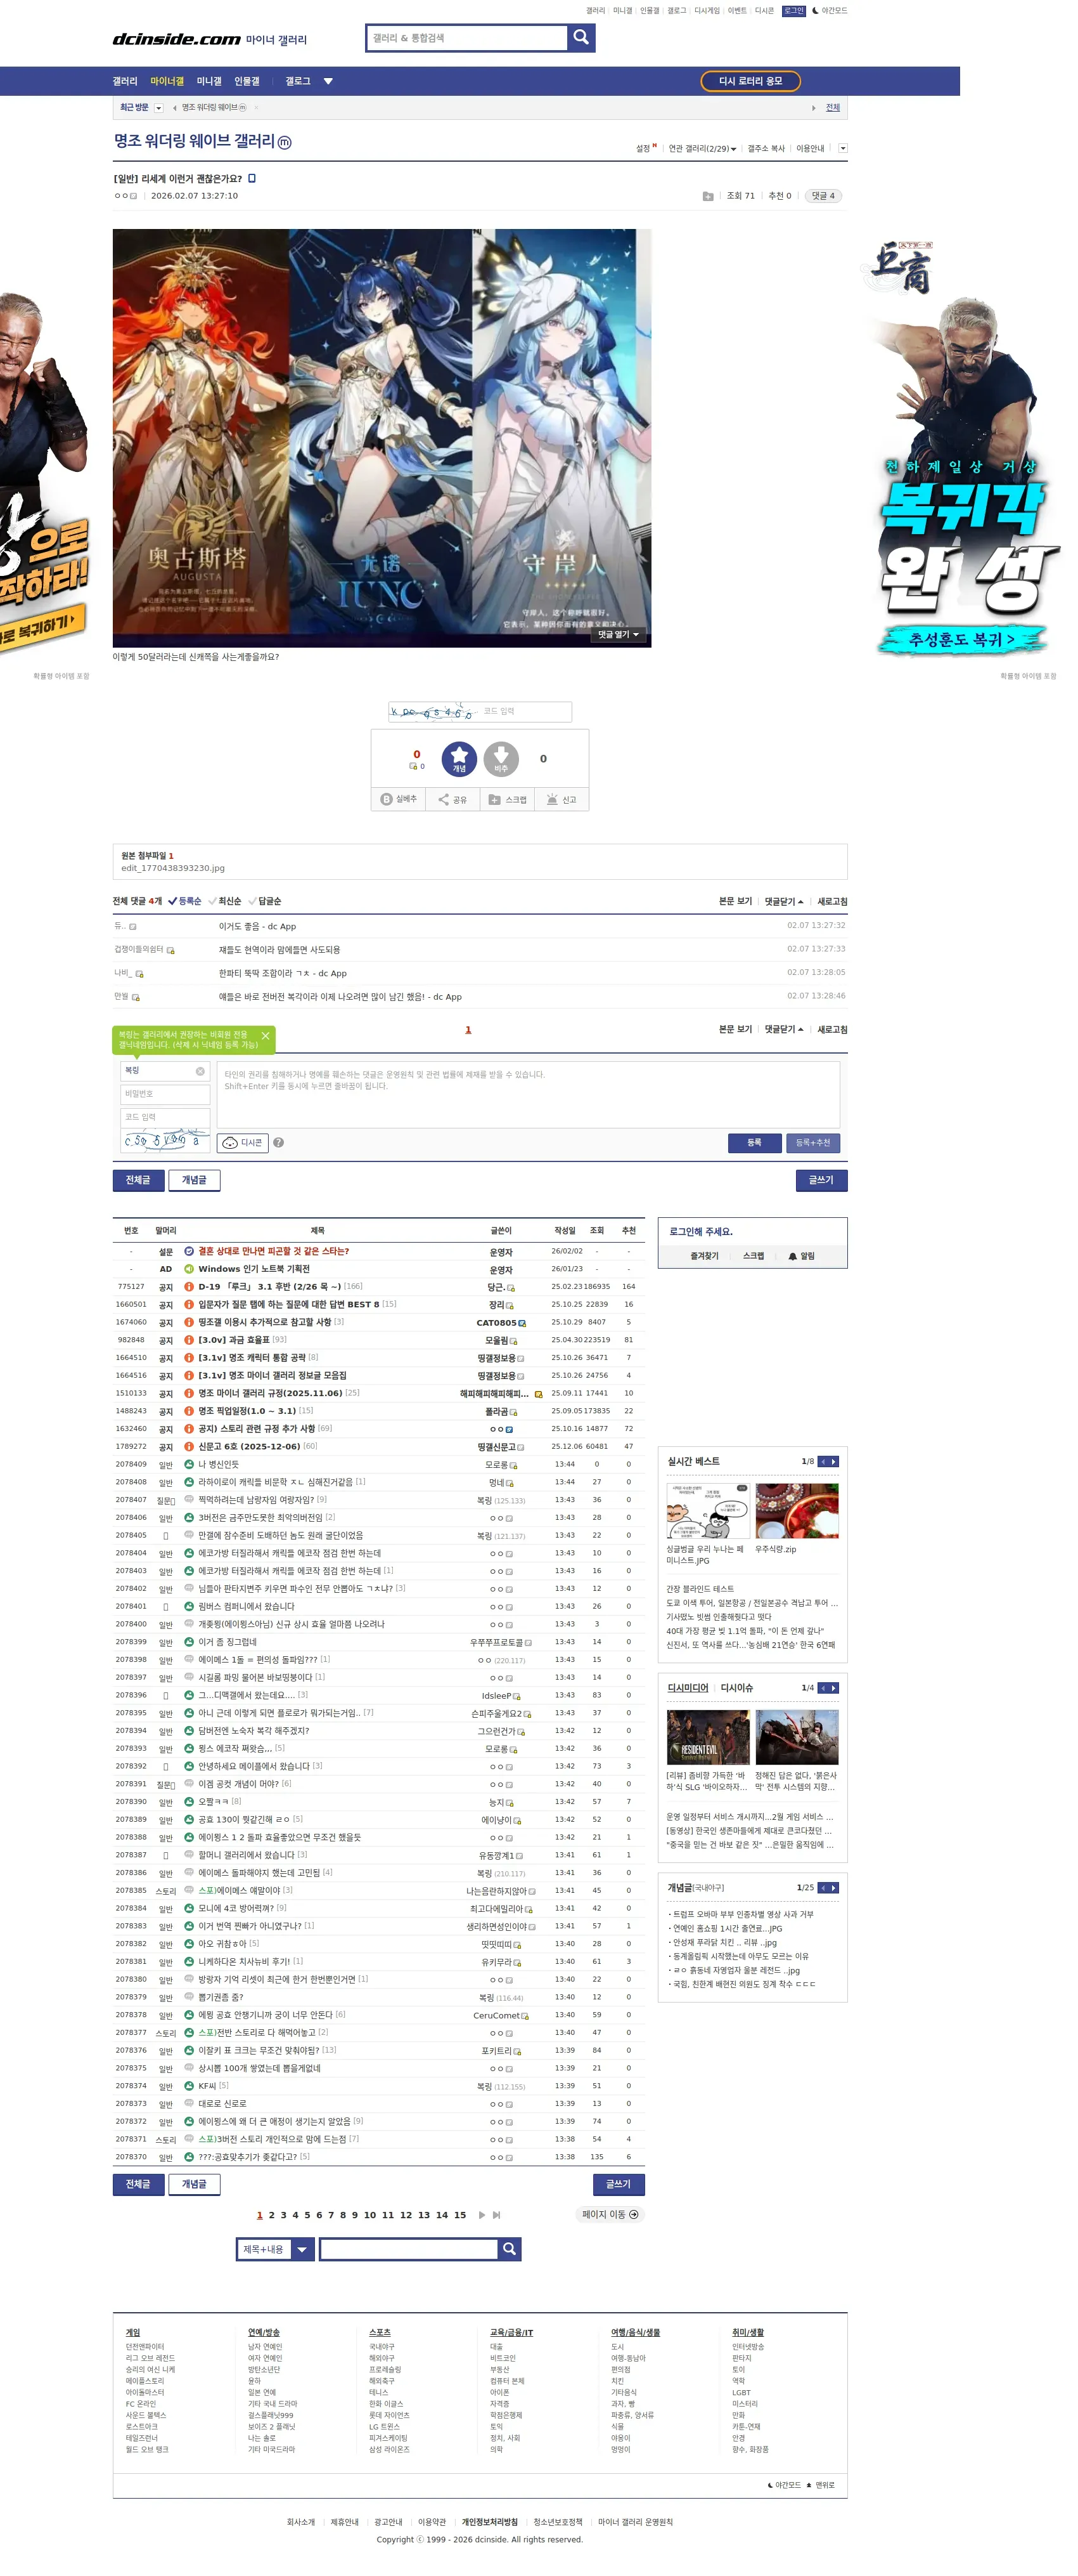Sort comments by 등록순
Viewport: 1078px width, 2576px height.
pos(185,902)
